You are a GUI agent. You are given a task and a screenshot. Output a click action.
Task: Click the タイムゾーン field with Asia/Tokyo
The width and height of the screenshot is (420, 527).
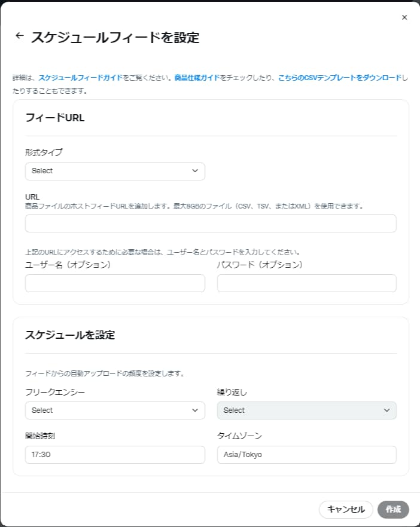(x=306, y=455)
